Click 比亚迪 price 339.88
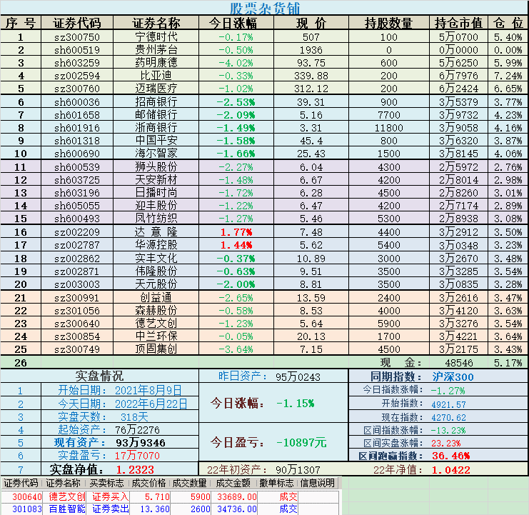Viewport: 529px width, 515px height. pos(311,76)
